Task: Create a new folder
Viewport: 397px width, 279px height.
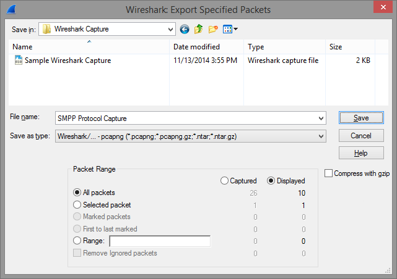Action: coord(213,29)
